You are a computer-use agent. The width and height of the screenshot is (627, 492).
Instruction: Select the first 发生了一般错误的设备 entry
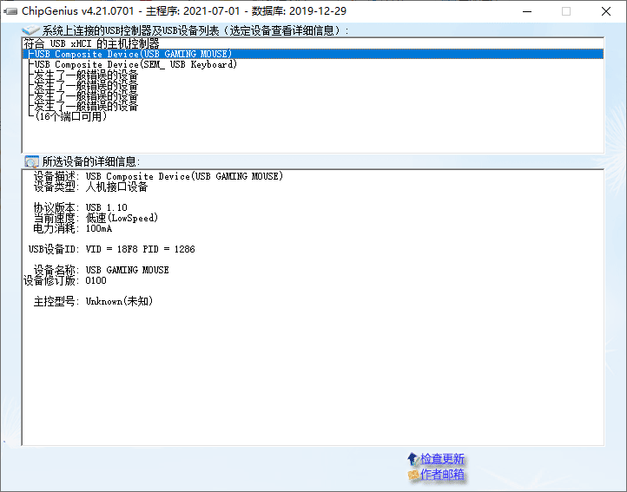[85, 75]
